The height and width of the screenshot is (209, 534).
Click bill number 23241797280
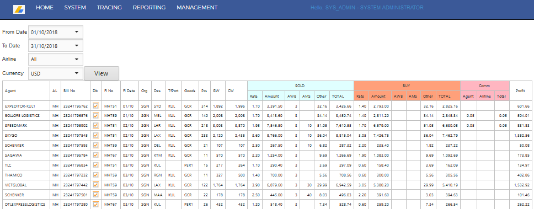click(76, 204)
